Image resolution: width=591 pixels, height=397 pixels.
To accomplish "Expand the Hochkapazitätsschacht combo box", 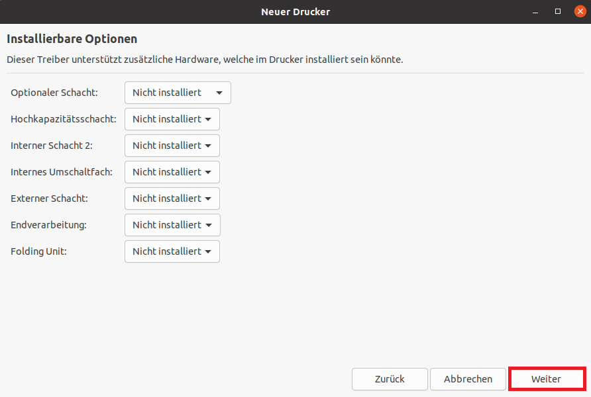I will [172, 119].
